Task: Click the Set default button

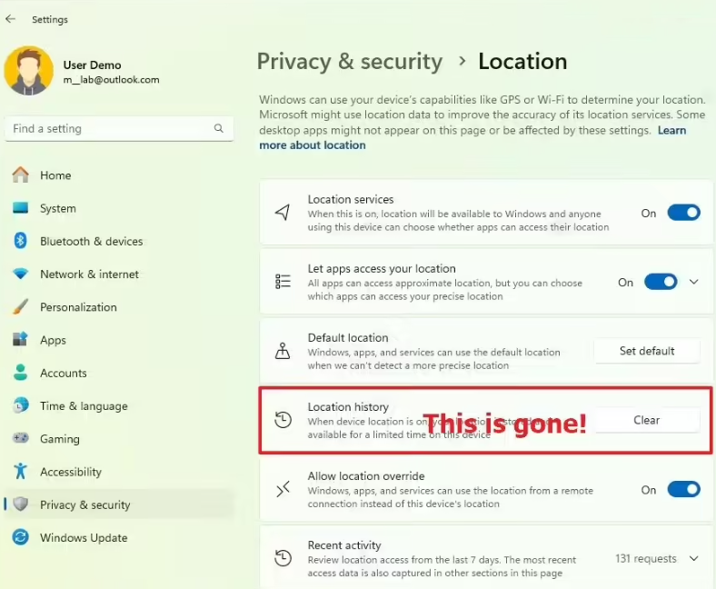Action: point(647,351)
